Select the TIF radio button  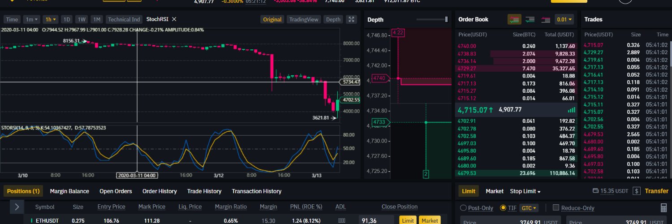point(503,208)
